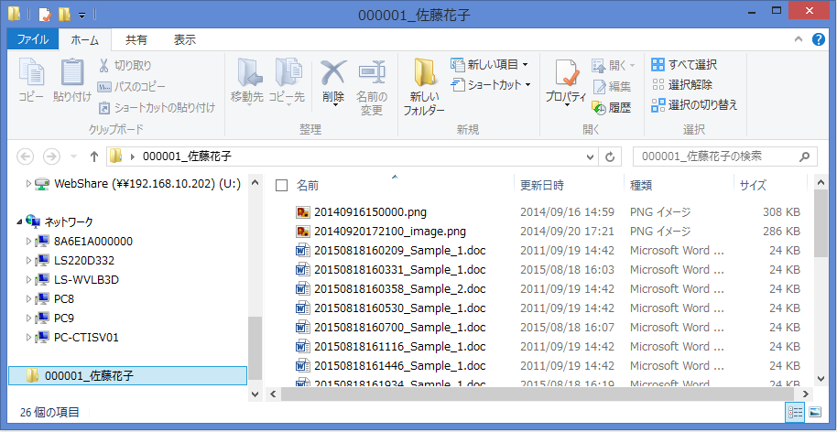This screenshot has width=837, height=432.
Task: Switch to large thumbnails view icon
Action: pyautogui.click(x=814, y=413)
